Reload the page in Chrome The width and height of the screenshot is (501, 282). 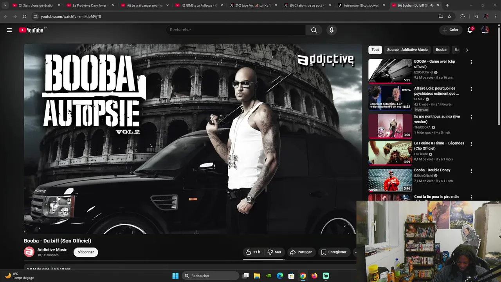click(24, 16)
